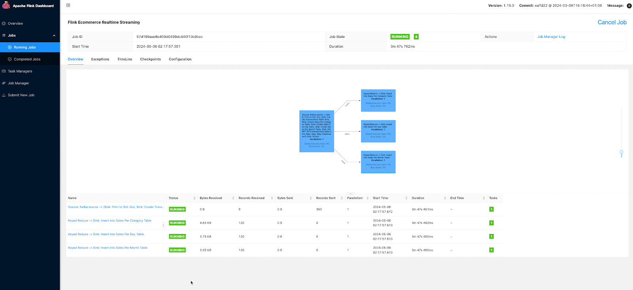Screen dimensions: 633x290
Task: Click the Cancel Job link
Action: point(612,22)
